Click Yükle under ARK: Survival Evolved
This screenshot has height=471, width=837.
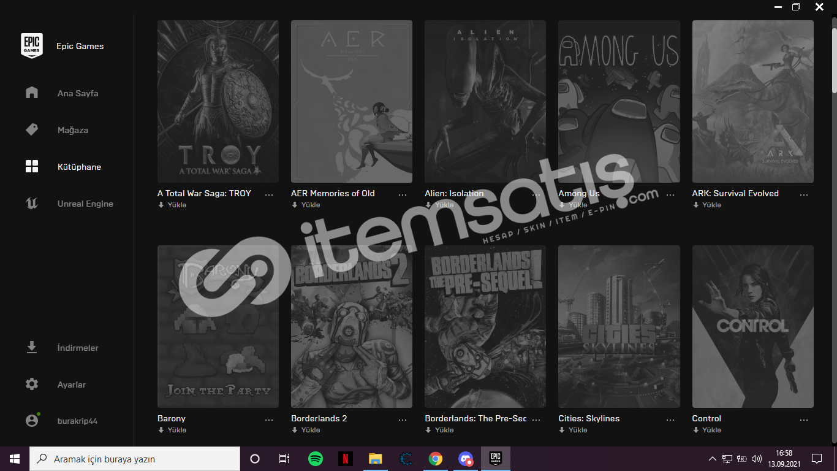[x=711, y=205]
